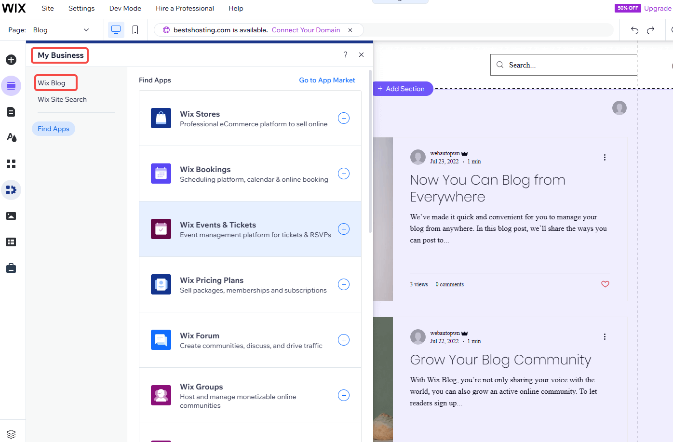Click the Wix Bookings calendar icon
Viewport: 673px width, 442px height.
coord(161,174)
